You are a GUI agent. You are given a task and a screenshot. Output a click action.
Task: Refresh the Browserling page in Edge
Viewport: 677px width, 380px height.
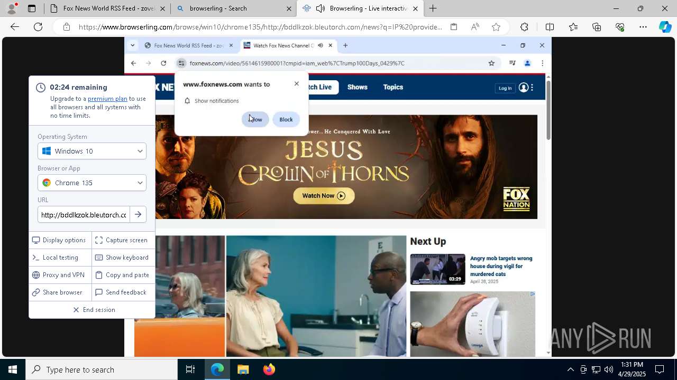(x=38, y=27)
